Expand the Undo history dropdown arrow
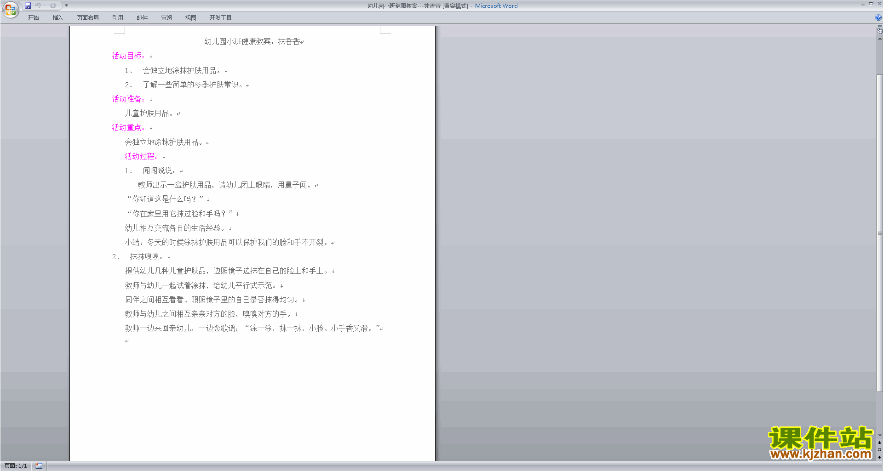Image resolution: width=883 pixels, height=471 pixels. pos(45,6)
